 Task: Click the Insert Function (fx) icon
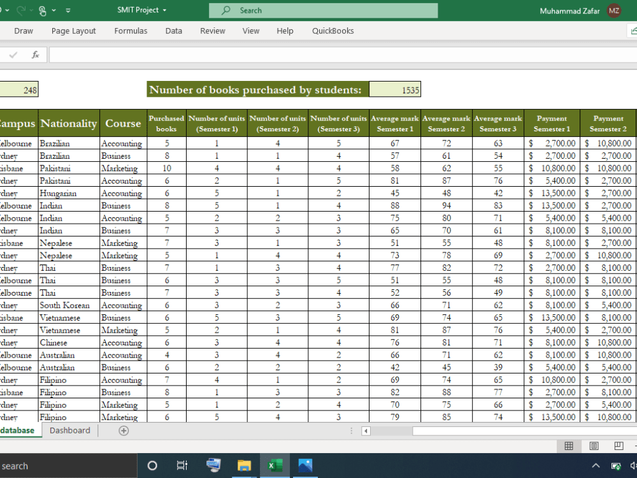pos(36,54)
